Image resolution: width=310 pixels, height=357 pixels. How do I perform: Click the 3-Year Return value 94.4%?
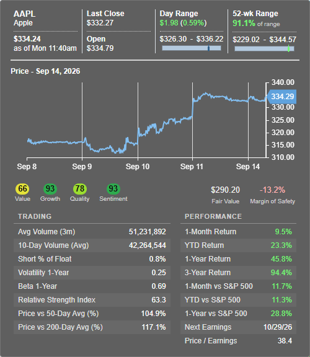coord(281,273)
